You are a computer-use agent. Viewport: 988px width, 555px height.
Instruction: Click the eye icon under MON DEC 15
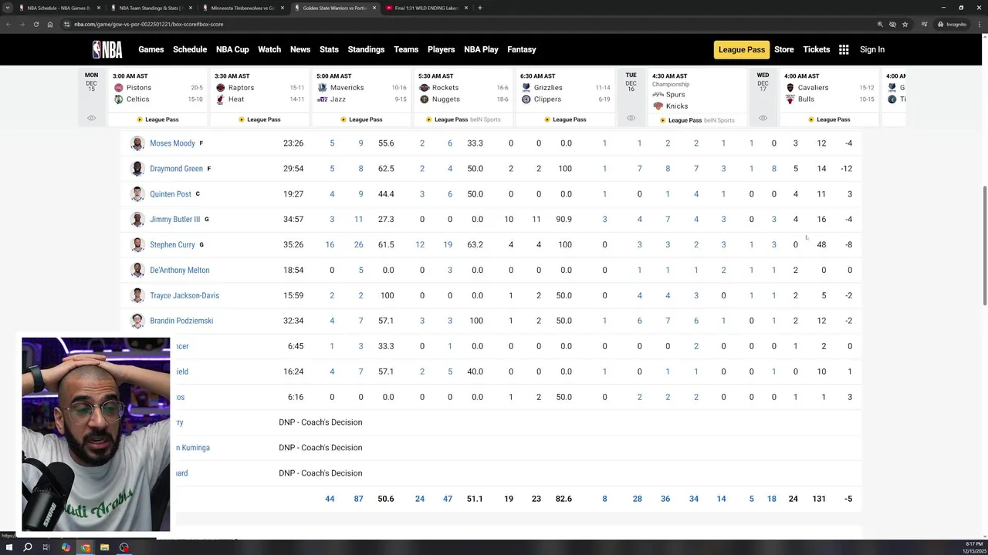point(91,118)
